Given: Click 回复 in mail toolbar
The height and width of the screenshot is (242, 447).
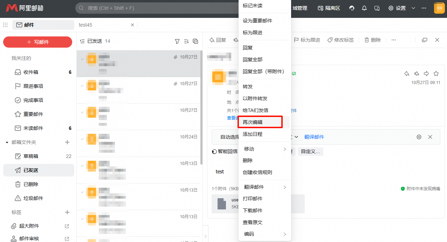Looking at the screenshot, I should click(x=218, y=40).
